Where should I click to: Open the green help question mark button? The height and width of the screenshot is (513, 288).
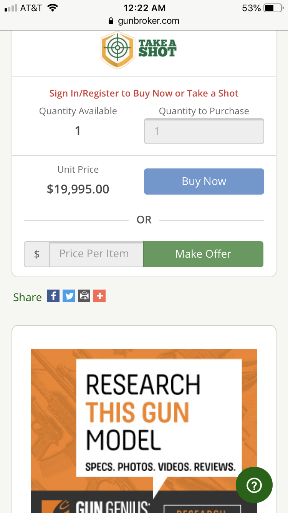[254, 485]
